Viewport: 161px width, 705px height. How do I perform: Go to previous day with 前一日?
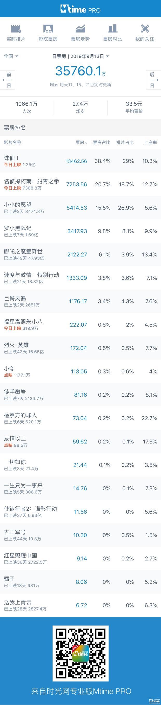[8, 80]
